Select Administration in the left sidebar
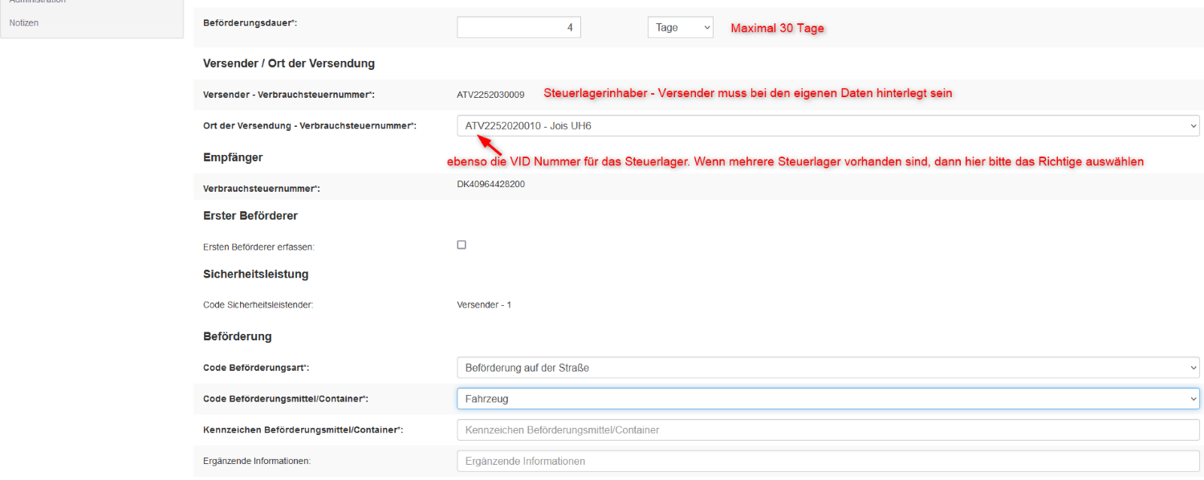 tap(32, 2)
